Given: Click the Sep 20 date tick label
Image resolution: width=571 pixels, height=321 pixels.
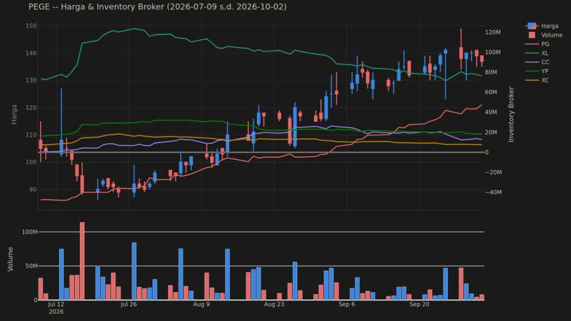Looking at the screenshot, I should (419, 304).
